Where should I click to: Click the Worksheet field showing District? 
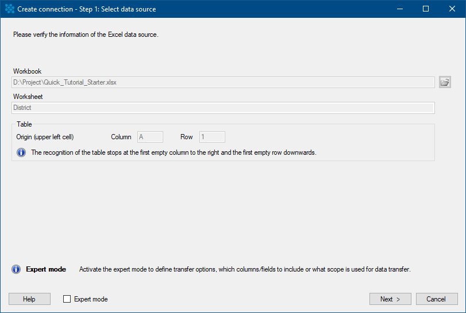coord(223,108)
